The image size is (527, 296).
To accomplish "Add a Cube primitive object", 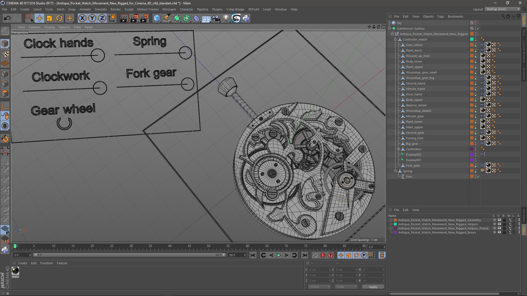I will 157,18.
